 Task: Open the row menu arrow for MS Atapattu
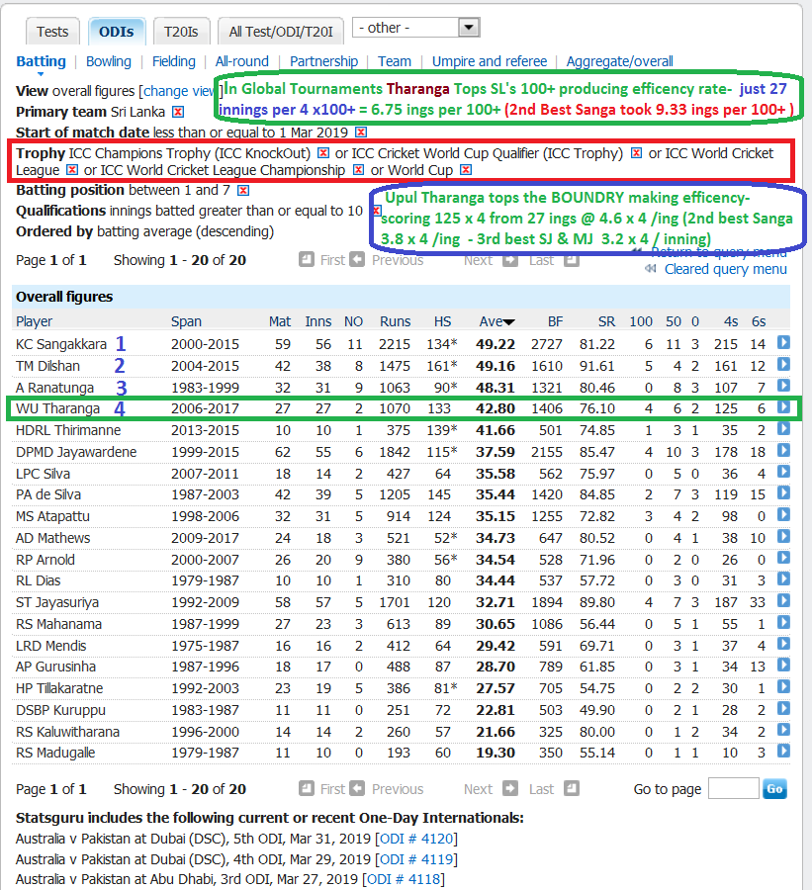783,514
